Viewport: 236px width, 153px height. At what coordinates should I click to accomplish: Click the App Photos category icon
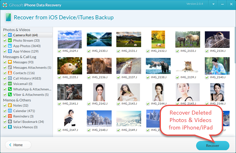[x=10, y=46]
